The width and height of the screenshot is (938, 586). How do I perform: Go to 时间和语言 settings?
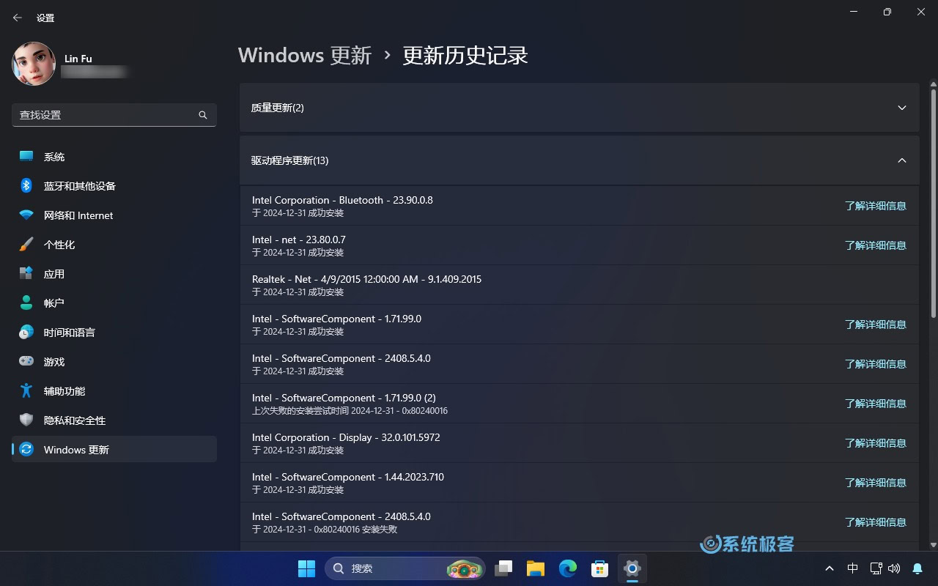click(114, 333)
